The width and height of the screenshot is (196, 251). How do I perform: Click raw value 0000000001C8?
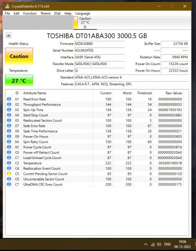[170, 174]
